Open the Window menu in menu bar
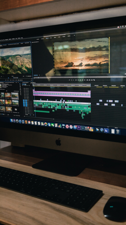The height and width of the screenshot is (225, 126). click(19, 38)
